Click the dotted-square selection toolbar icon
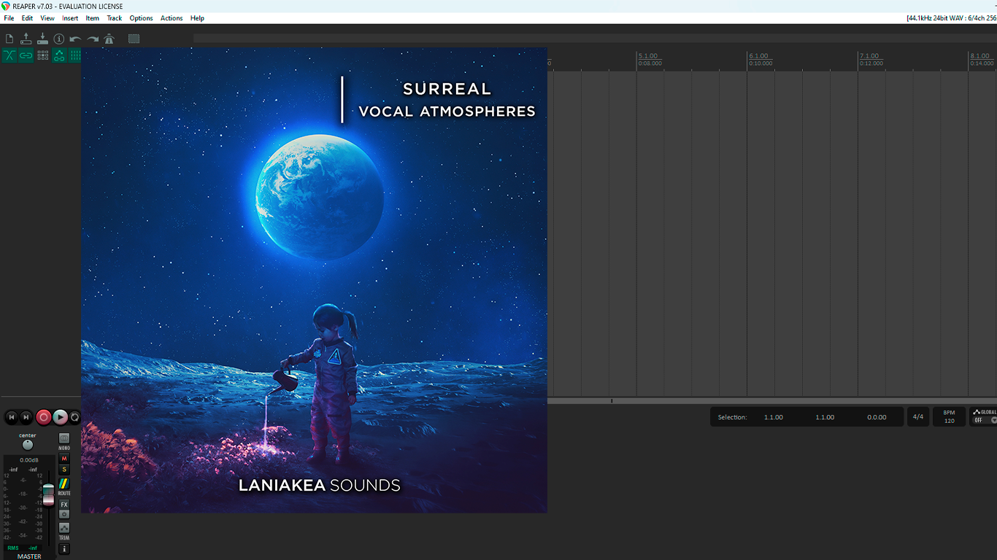Viewport: 997px width, 560px height. coord(134,39)
